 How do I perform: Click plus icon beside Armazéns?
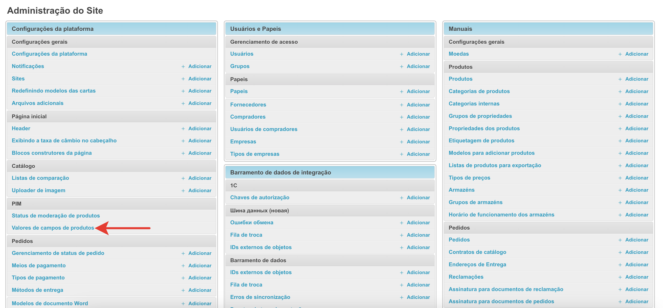(620, 190)
